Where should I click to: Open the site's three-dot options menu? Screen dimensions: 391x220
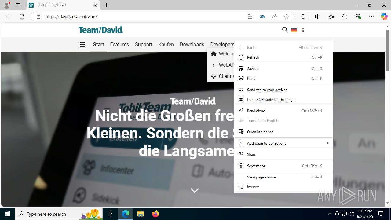point(303,30)
